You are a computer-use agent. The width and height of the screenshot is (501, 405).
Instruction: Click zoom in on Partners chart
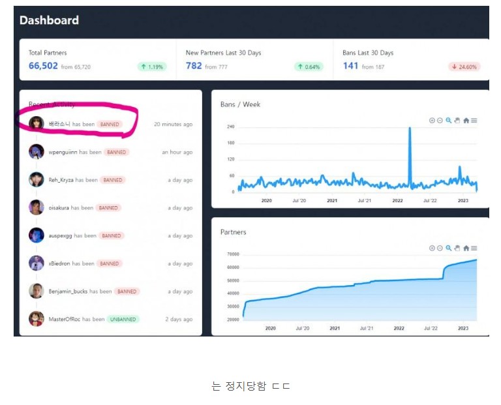coord(432,248)
